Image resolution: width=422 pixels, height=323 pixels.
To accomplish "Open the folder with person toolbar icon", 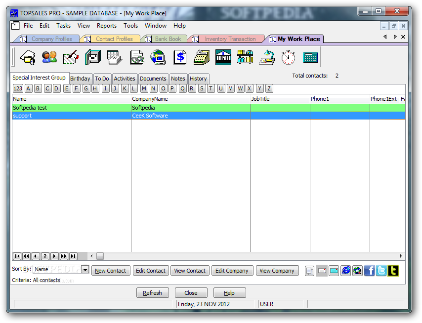I will coord(28,57).
